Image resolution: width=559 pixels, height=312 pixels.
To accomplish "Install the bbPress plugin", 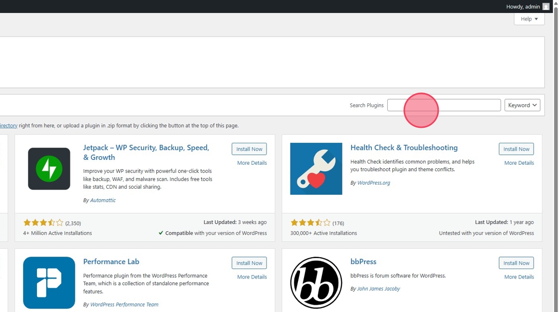I will click(516, 263).
